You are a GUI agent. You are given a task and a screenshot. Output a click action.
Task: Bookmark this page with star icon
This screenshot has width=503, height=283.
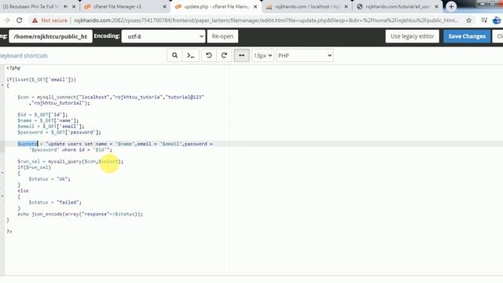pos(468,20)
